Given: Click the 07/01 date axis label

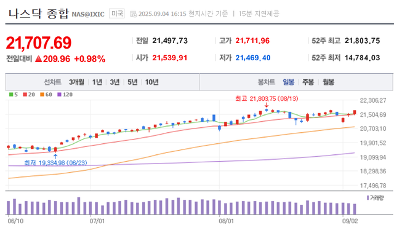Looking at the screenshot, I should (x=97, y=221).
